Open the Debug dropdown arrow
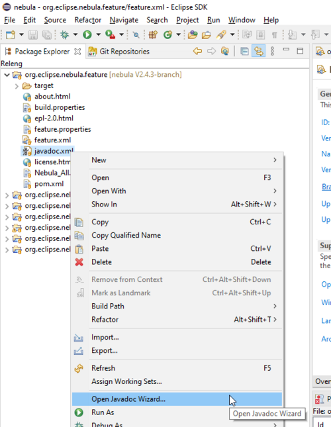This screenshot has height=427, width=331. click(75, 35)
